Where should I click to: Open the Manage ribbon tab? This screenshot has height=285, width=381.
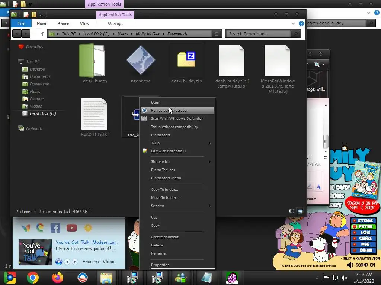(x=115, y=24)
